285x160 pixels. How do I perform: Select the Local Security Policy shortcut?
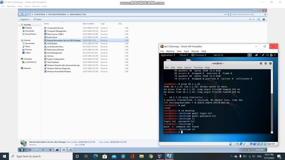[55, 47]
